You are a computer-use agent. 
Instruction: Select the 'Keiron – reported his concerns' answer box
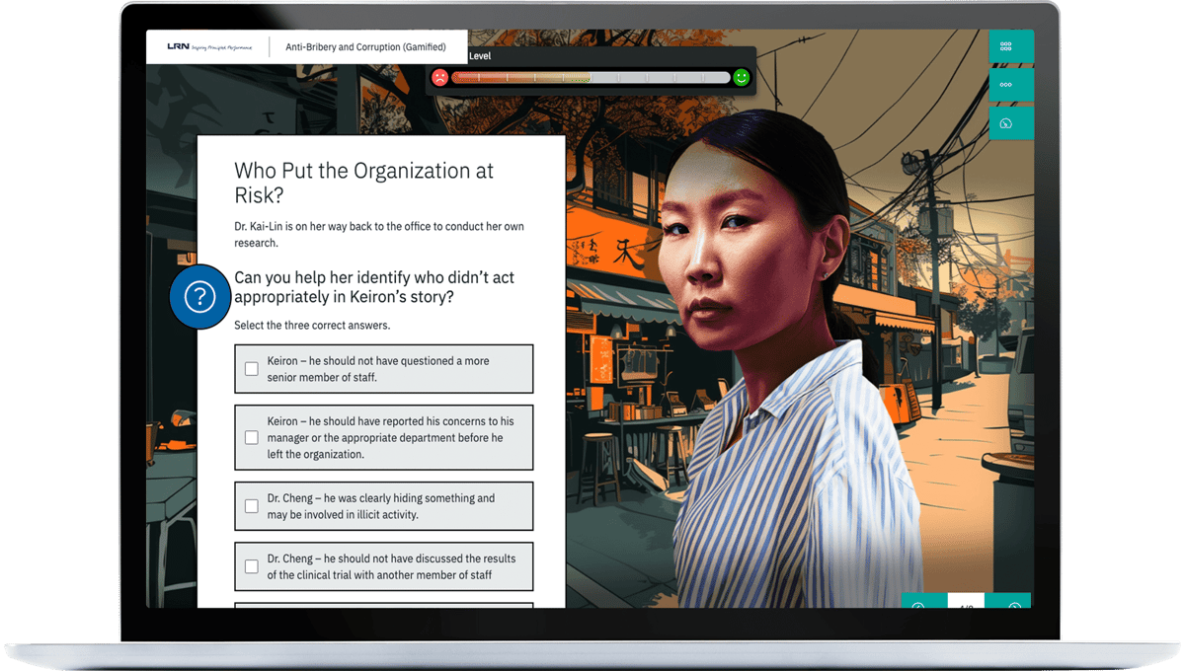[384, 437]
